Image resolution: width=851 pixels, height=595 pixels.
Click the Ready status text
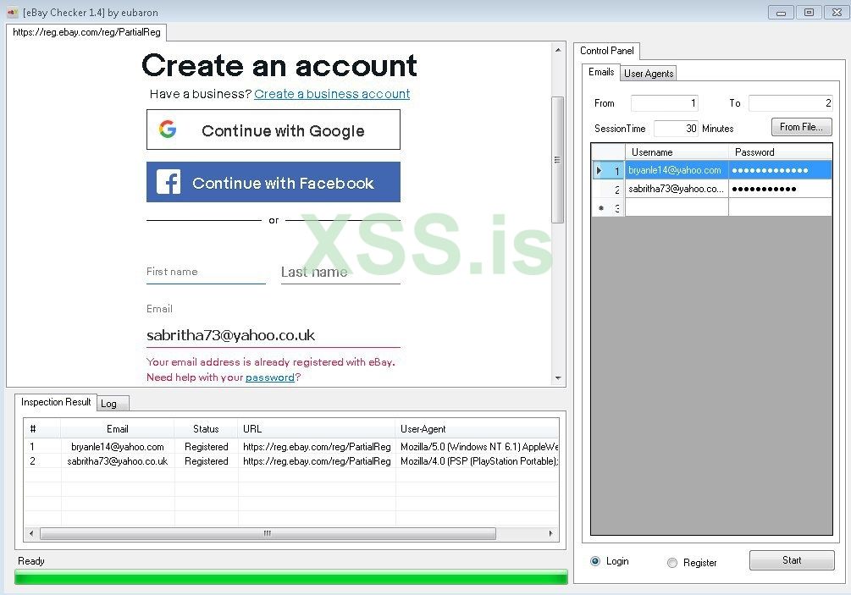pyautogui.click(x=31, y=561)
